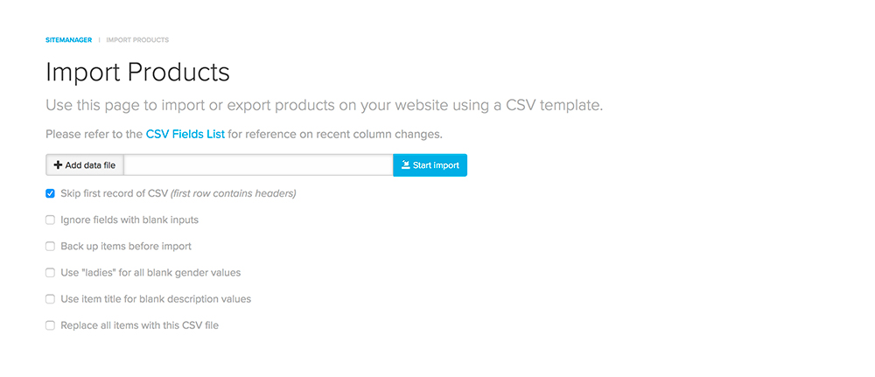Select the IMPORT PRODUCTS breadcrumb item
Image resolution: width=875 pixels, height=377 pixels.
[137, 40]
